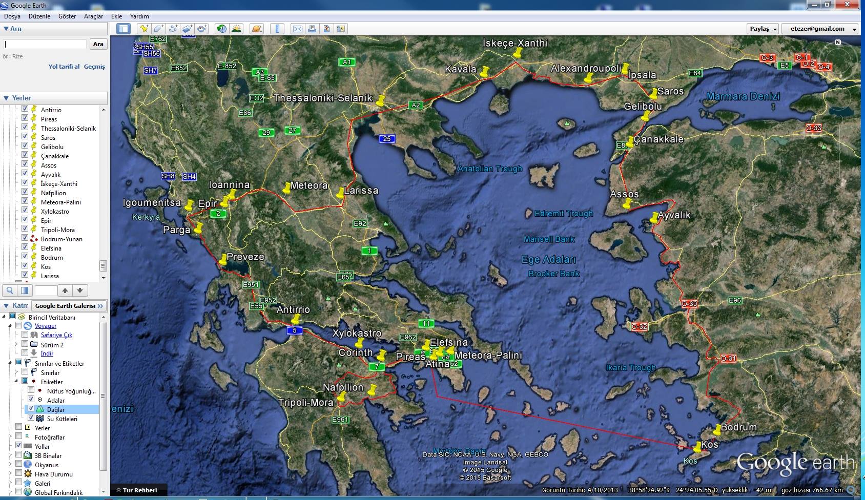Image resolution: width=865 pixels, height=500 pixels.
Task: Toggle the Dağlar layer checkbox
Action: click(x=31, y=409)
